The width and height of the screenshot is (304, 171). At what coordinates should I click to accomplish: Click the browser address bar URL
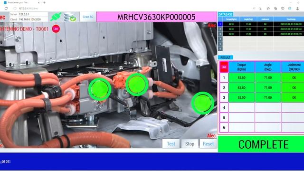pos(28,9)
